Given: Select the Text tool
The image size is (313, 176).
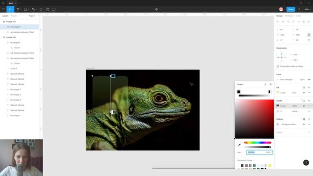Looking at the screenshot, I should click(x=41, y=9).
